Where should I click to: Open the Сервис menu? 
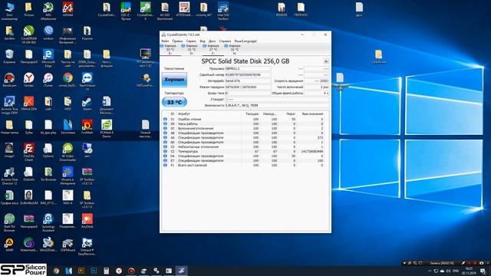tap(191, 41)
